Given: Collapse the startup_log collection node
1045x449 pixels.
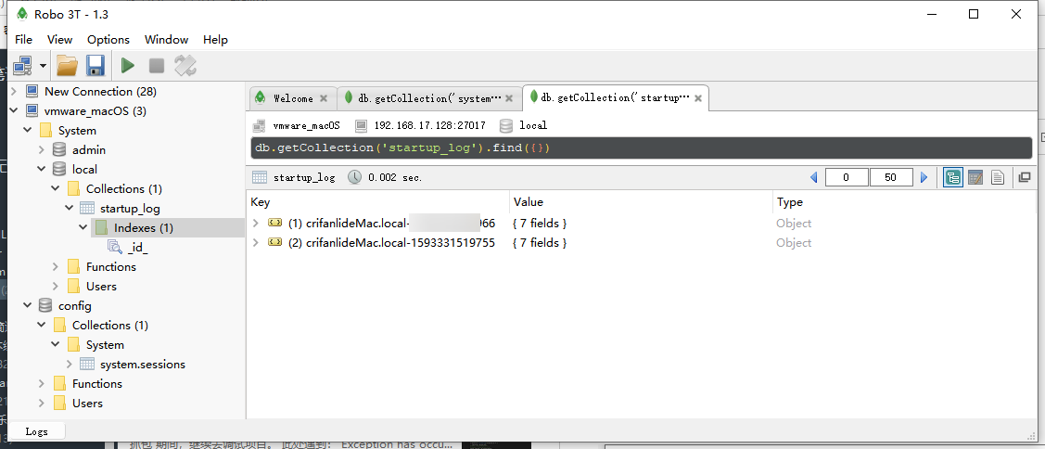Looking at the screenshot, I should pos(69,208).
